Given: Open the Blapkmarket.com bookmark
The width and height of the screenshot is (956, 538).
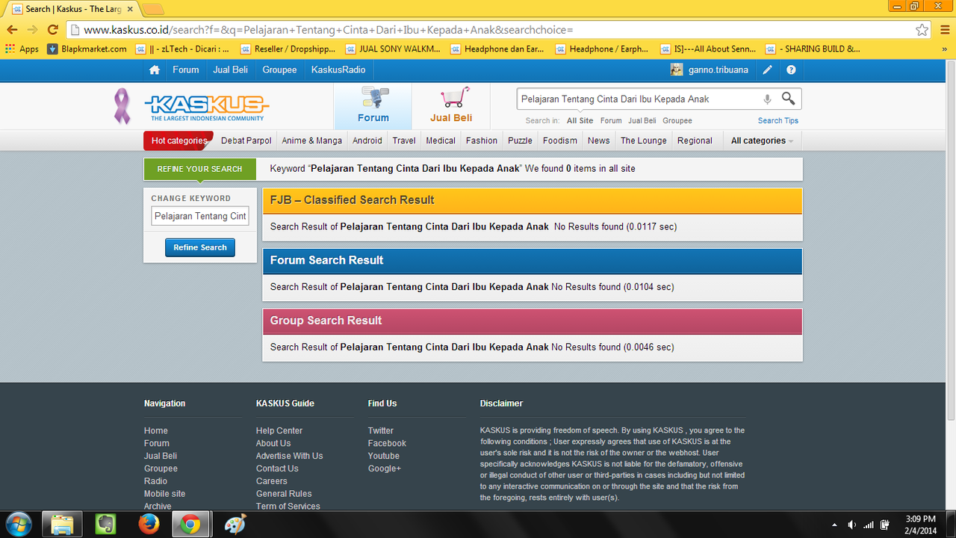Looking at the screenshot, I should (x=87, y=49).
